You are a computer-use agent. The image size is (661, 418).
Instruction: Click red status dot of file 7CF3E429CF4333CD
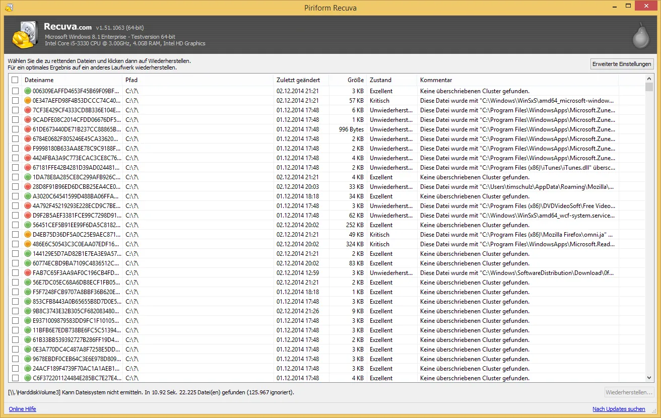pyautogui.click(x=28, y=110)
